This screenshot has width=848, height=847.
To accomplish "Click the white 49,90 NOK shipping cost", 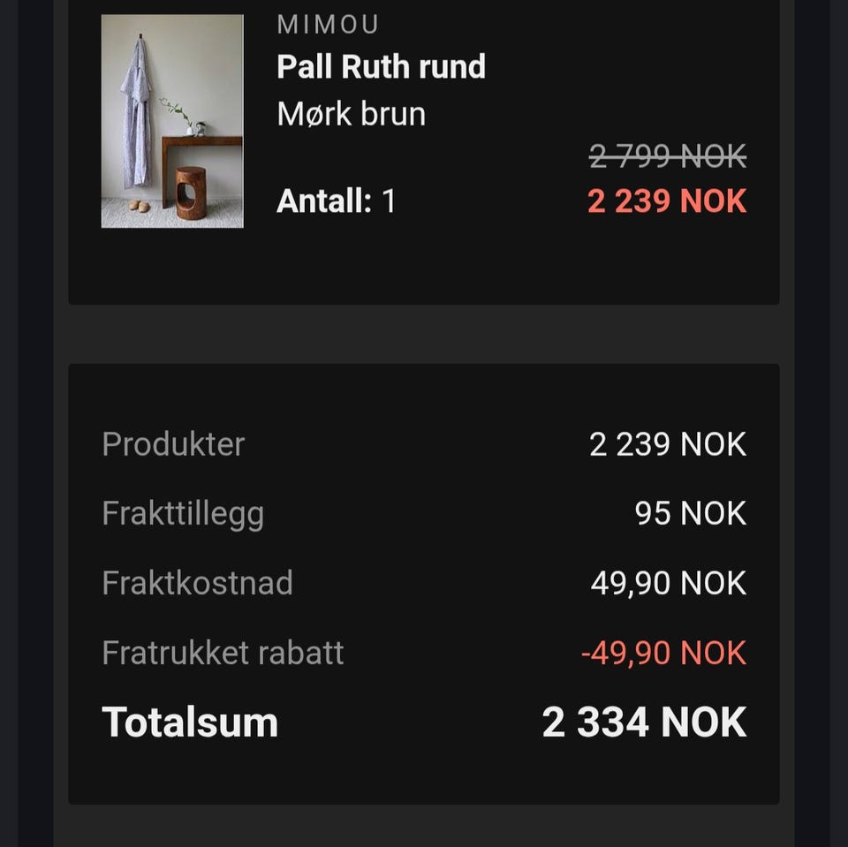I will tap(668, 583).
